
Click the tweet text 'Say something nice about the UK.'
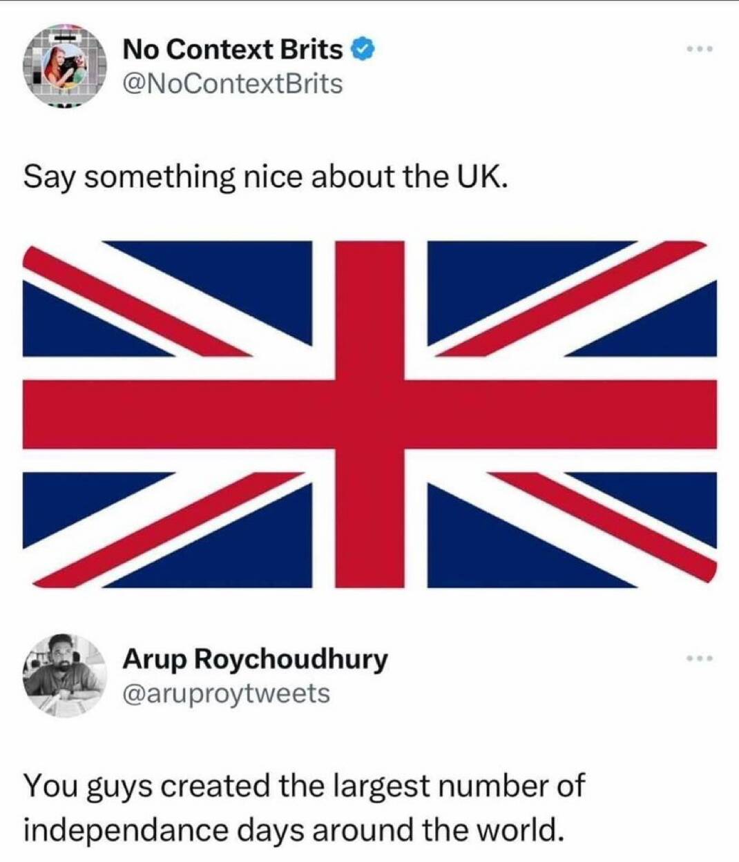(x=266, y=177)
